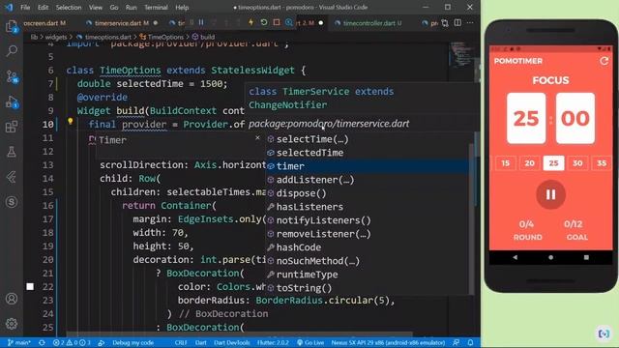Screen dimensions: 619x348
Task: Choose addListener(…) suggestion
Action: [315, 180]
